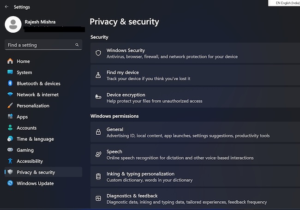Open Windows Update page
300x210 pixels.
[x=43, y=183]
